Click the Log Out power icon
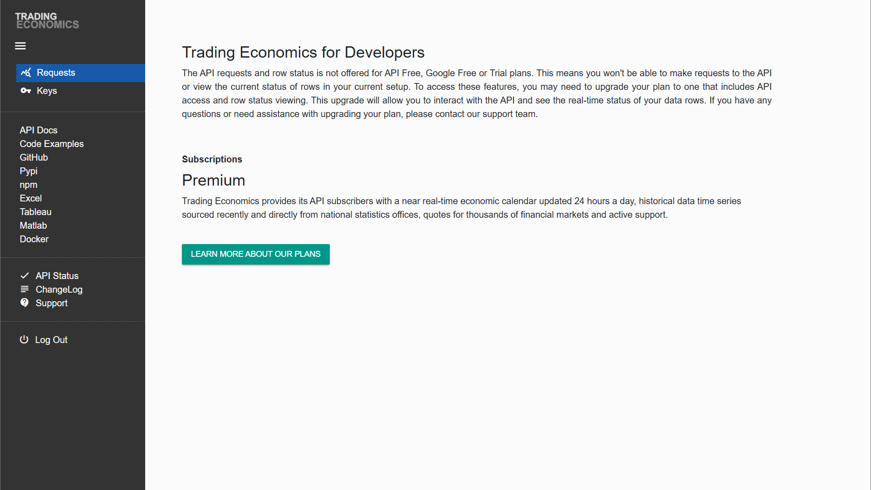The image size is (871, 490). 24,339
